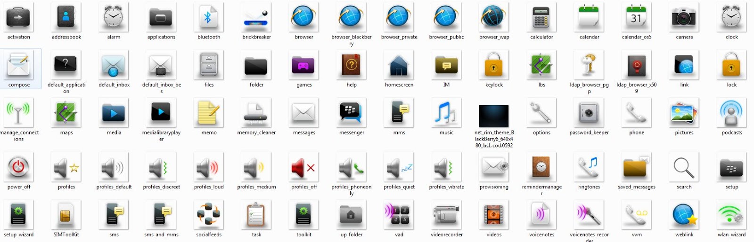Click the password_keeper safe icon

point(589,113)
